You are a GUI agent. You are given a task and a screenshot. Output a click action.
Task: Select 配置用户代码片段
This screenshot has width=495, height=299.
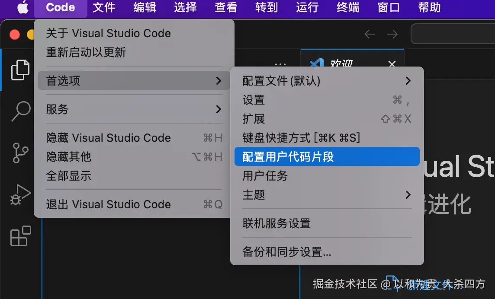click(x=327, y=156)
